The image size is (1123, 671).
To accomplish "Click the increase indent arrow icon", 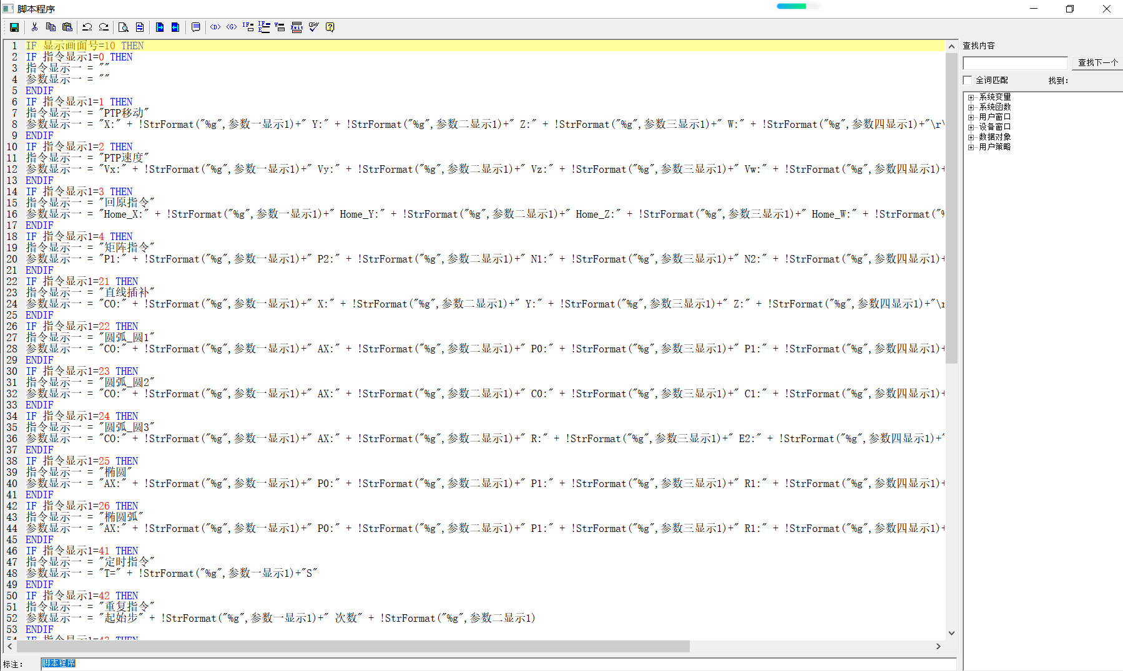I will (160, 27).
